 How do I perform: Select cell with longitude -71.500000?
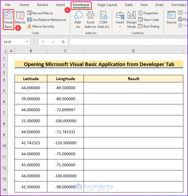click(65, 165)
